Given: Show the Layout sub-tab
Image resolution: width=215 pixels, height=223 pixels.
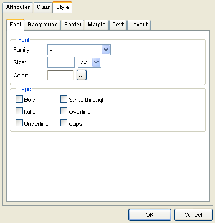Looking at the screenshot, I should click(x=139, y=25).
